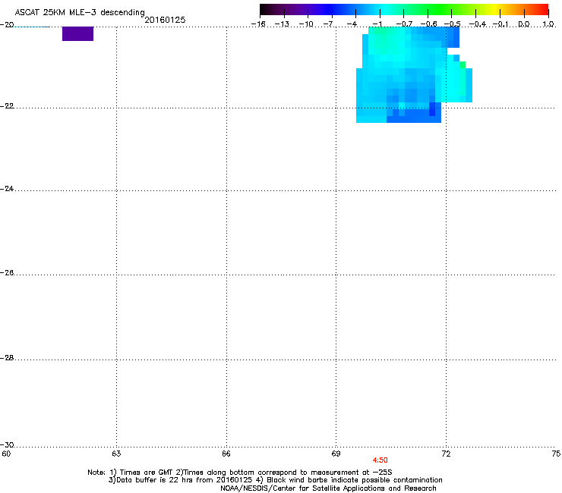The width and height of the screenshot is (562, 493).
Task: Click the note line starting '3)Data buffer is 22 hrs'
Action: 275,480
